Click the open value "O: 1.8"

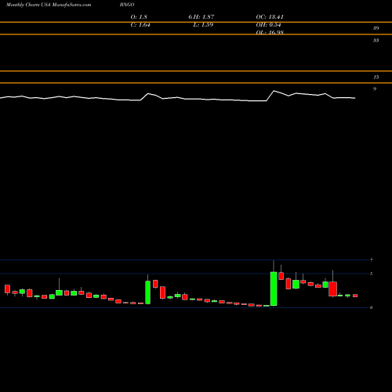[x=139, y=17]
